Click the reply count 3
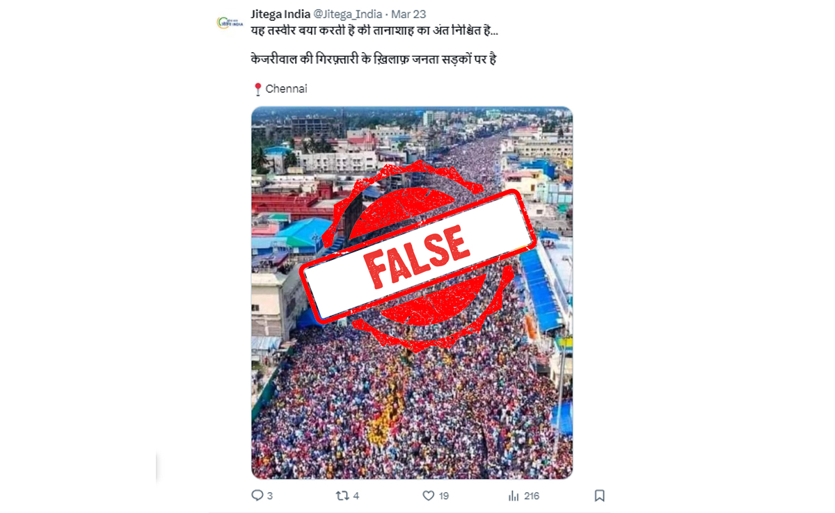 pyautogui.click(x=270, y=496)
